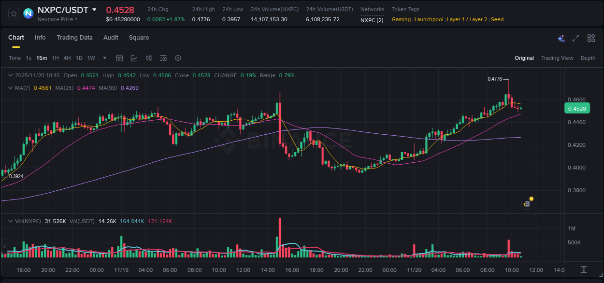Mark NXPC/USDT as a favorite with the star

tap(14, 14)
